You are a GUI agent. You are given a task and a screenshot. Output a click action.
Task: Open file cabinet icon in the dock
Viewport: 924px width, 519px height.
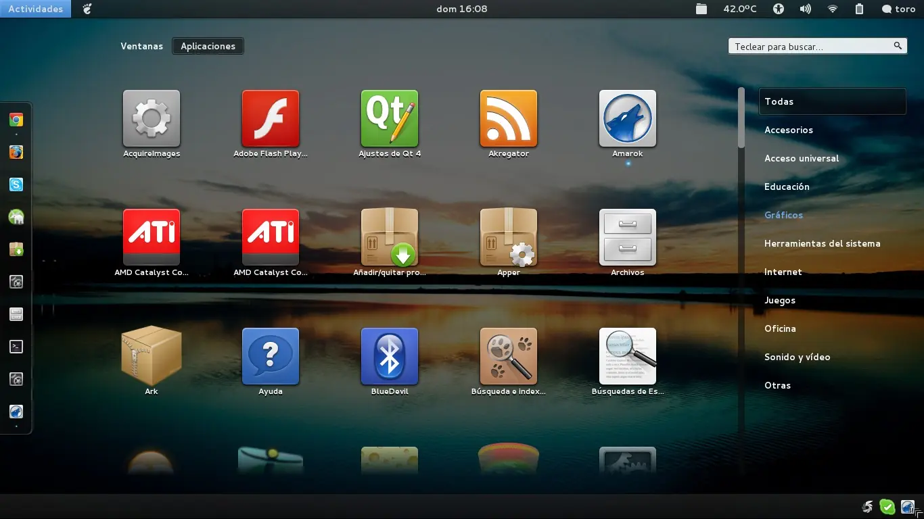(x=16, y=314)
